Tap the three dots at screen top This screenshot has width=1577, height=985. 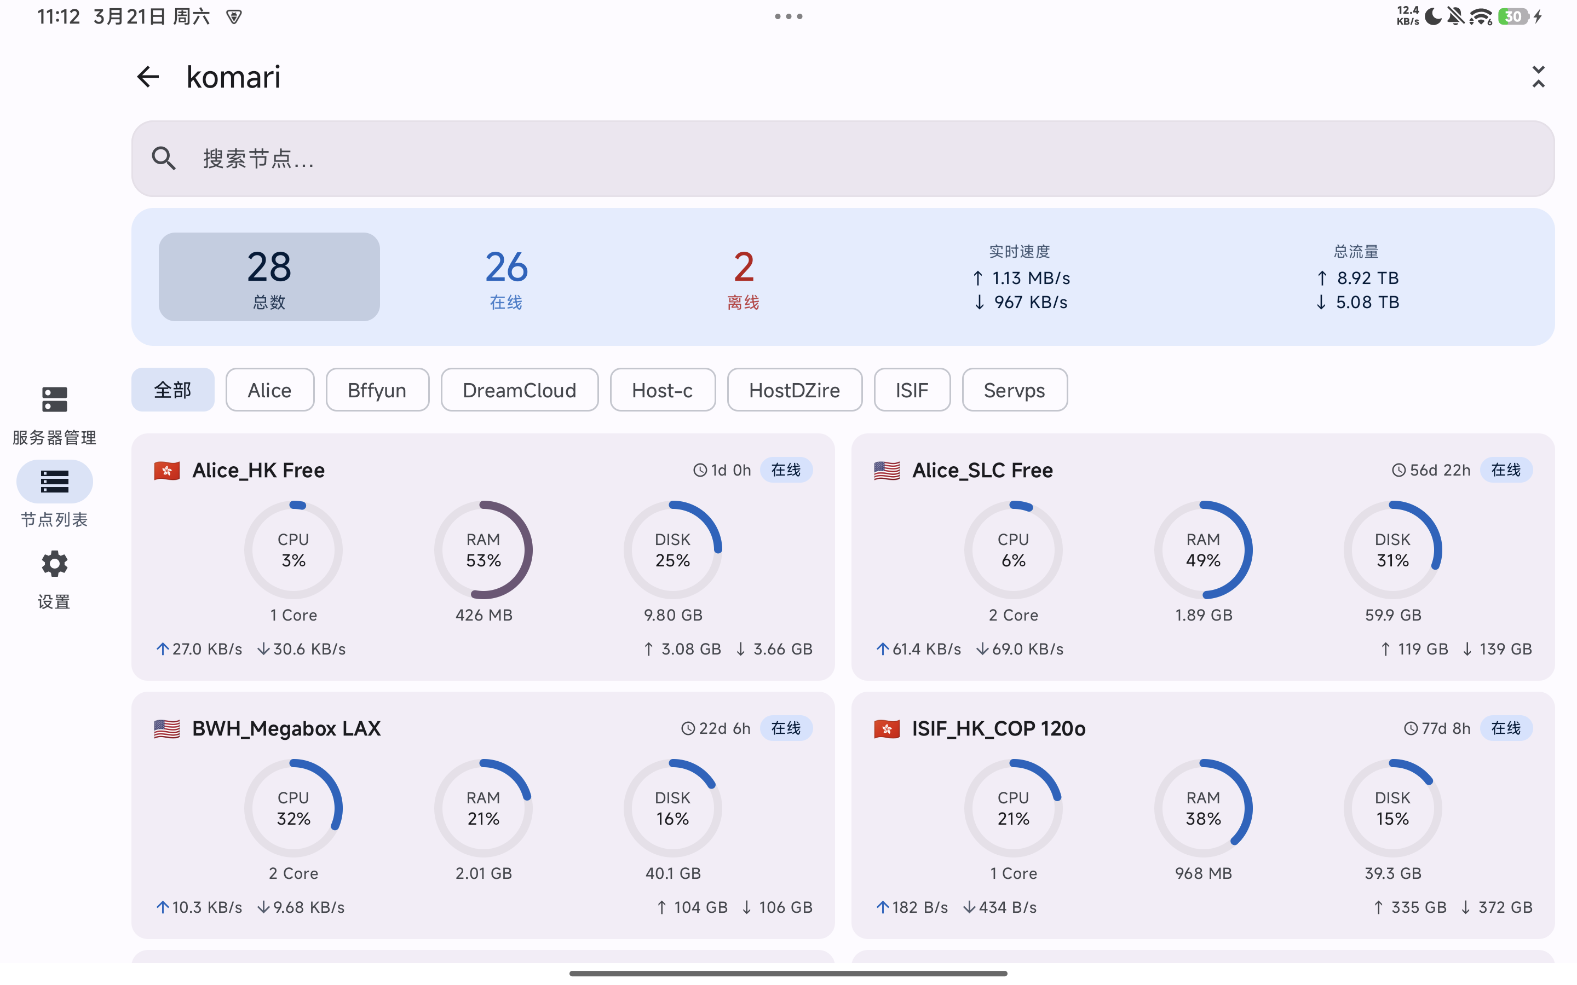(x=788, y=16)
